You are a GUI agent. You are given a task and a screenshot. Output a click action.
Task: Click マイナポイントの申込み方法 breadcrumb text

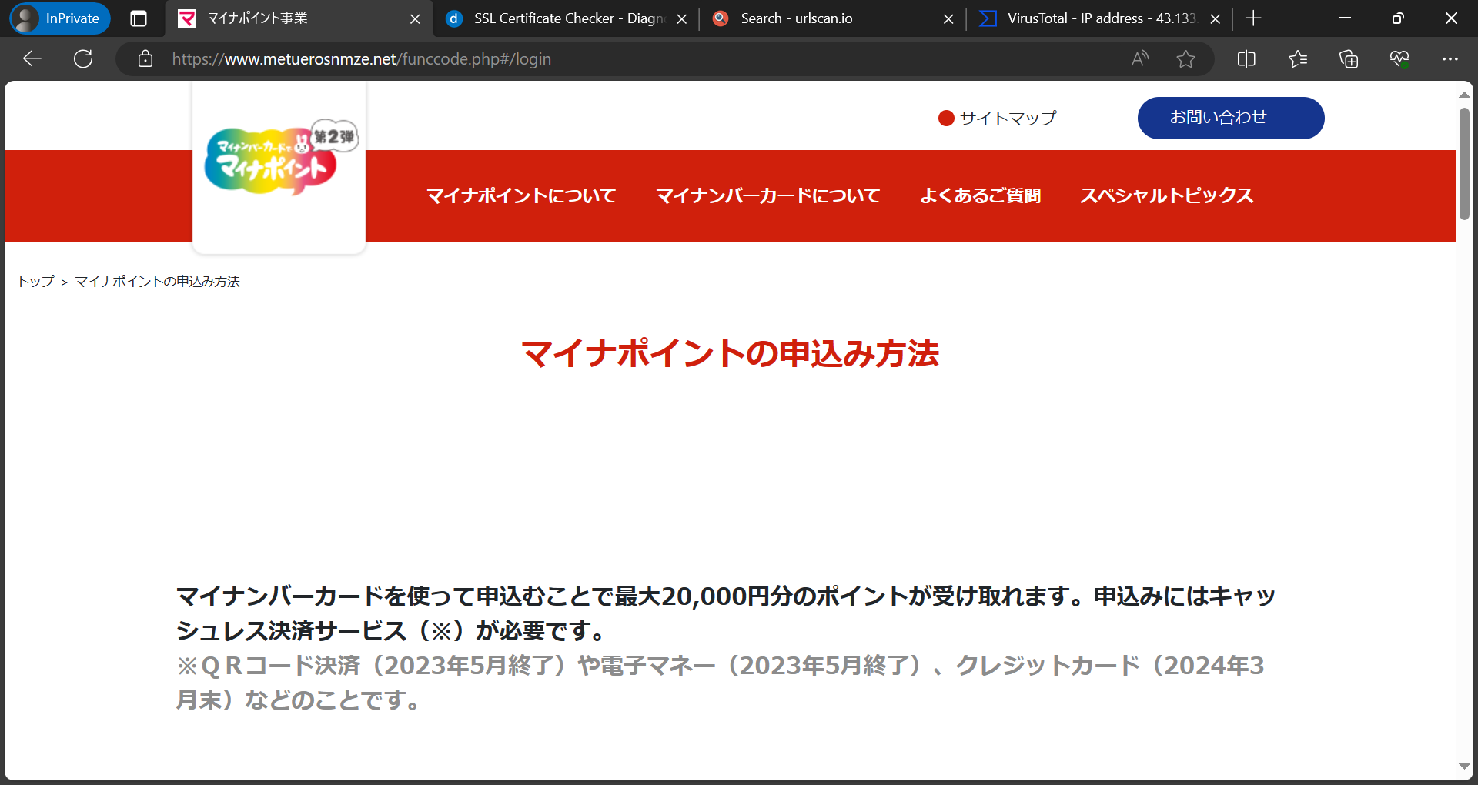coord(157,282)
